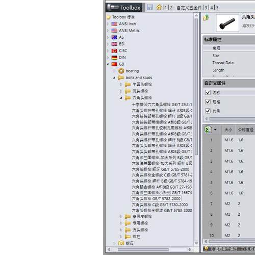Screen dimensions: 255x255
Task: Uncheck the 规格 custom property checkbox
Action: [x=208, y=101]
